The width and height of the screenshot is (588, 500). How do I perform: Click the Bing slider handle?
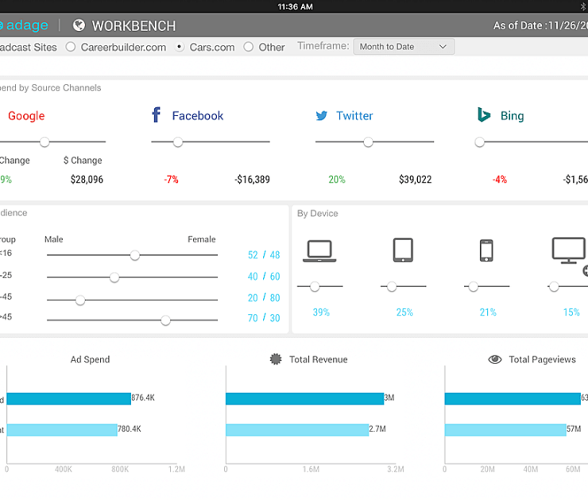point(480,142)
